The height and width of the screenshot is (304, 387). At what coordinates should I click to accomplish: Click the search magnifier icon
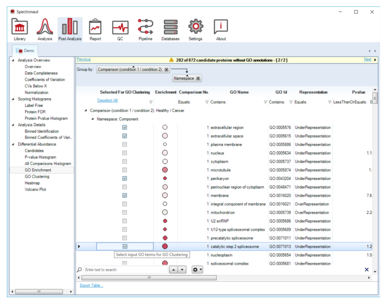pyautogui.click(x=79, y=270)
